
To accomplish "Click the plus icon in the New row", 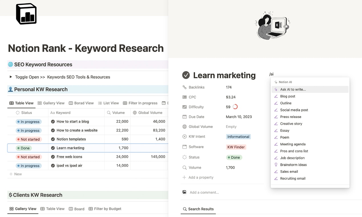I will pos(11,174).
